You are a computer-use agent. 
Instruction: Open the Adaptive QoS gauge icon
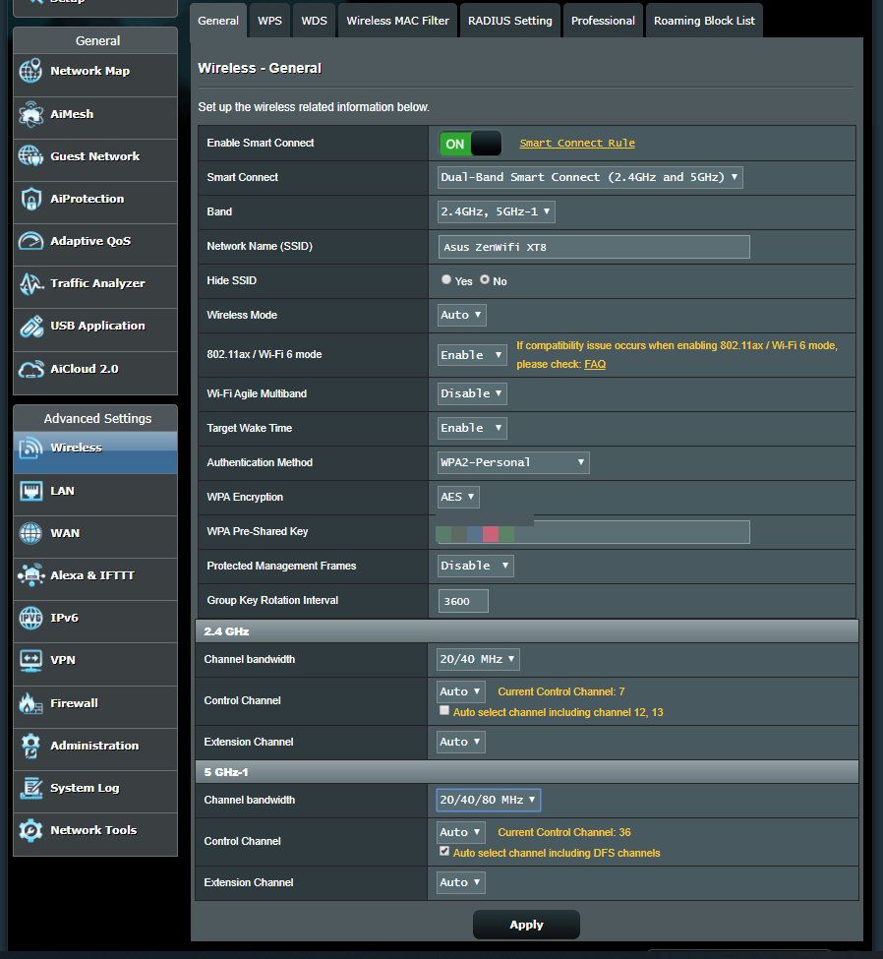pos(30,241)
